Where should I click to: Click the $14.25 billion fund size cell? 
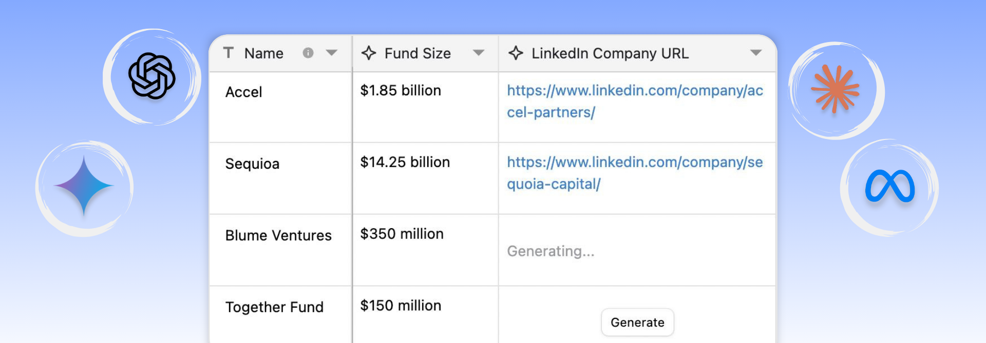tap(405, 163)
